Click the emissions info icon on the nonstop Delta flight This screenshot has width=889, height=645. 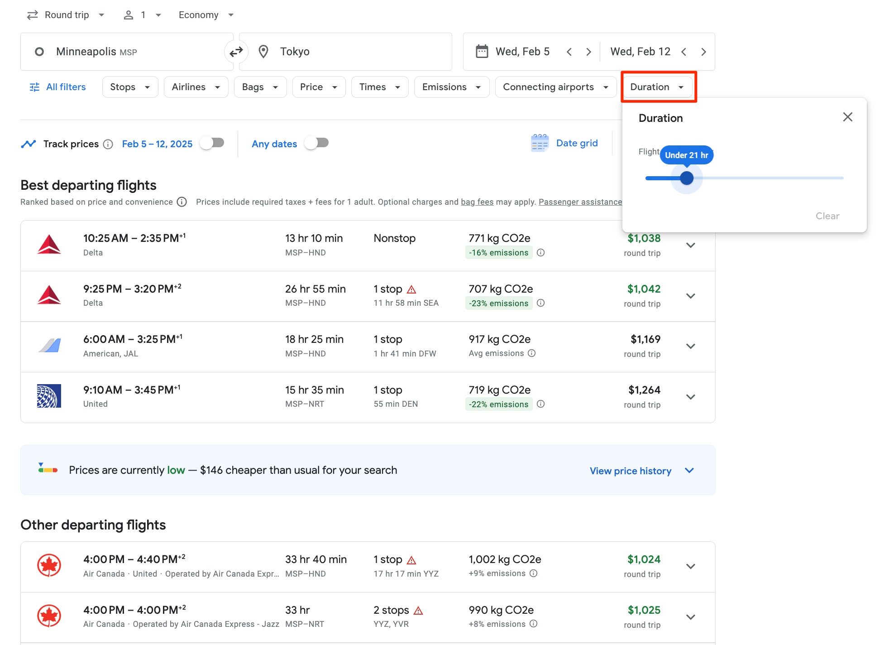point(541,253)
